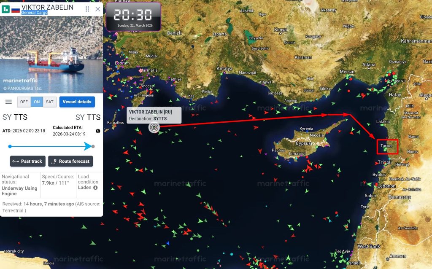
Task: Toggle the ON option
Action: [37, 102]
